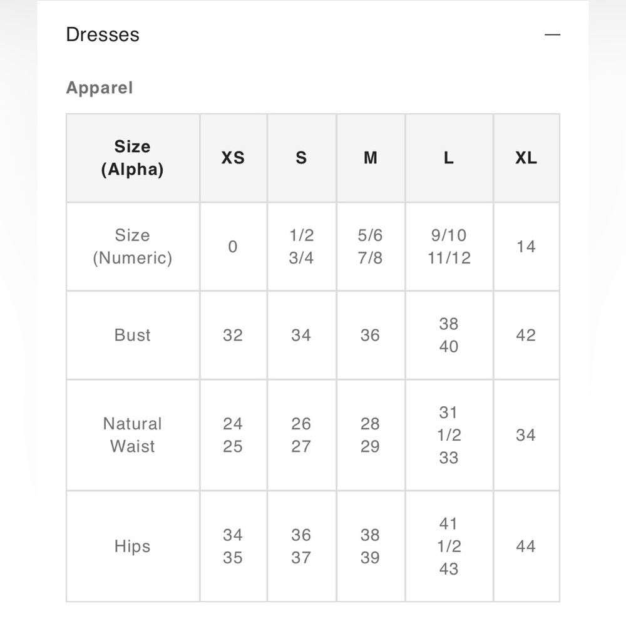Click the XS numeric size 0 cell
This screenshot has height=626, width=626.
pos(233,247)
